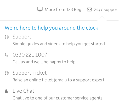Select Simple guides and videos description text
The width and height of the screenshot is (119, 106).
59,44
